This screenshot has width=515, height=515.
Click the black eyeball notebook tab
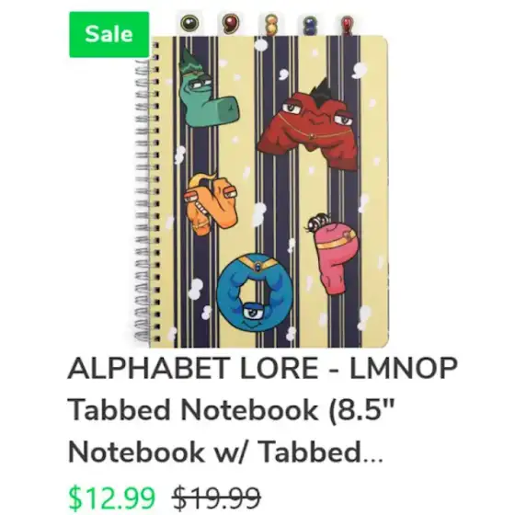(189, 23)
